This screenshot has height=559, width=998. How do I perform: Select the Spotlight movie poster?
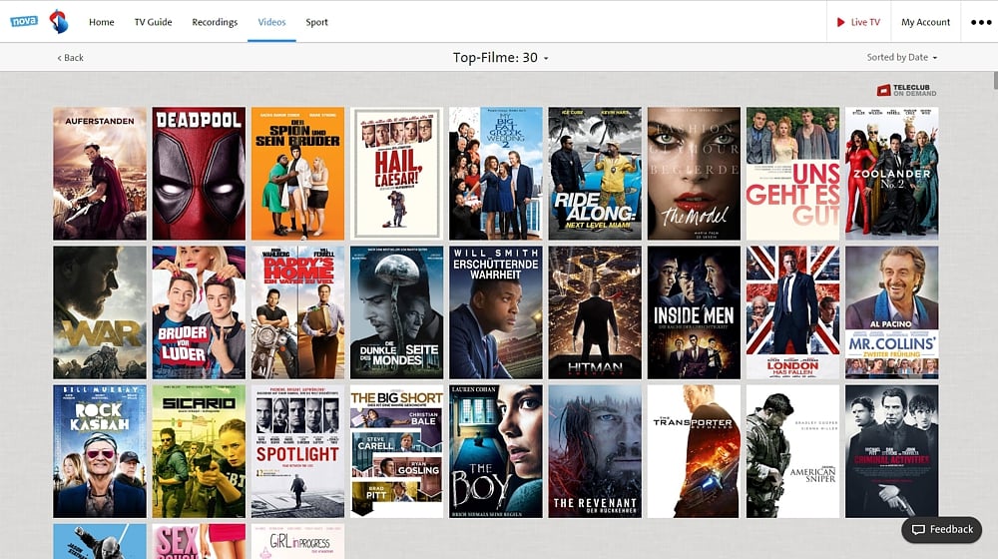click(x=297, y=451)
